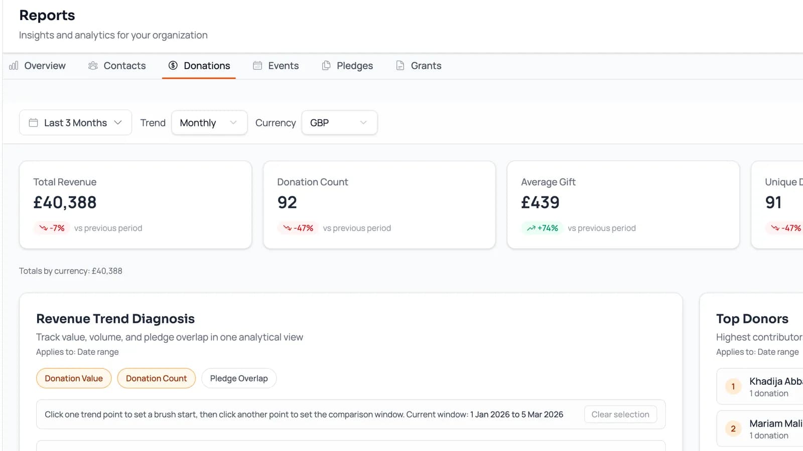The width and height of the screenshot is (803, 451).
Task: Click the red -47% badge under Donation Count
Action: tap(298, 228)
